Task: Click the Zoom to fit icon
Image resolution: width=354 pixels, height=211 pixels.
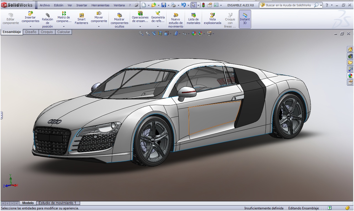Action: [x=141, y=33]
